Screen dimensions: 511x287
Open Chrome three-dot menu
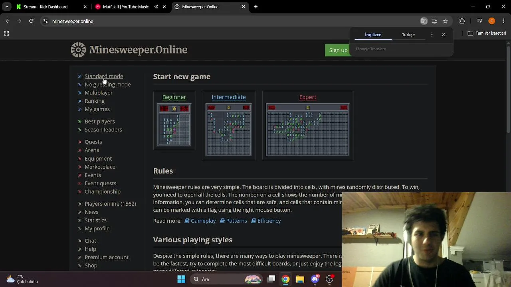point(503,21)
